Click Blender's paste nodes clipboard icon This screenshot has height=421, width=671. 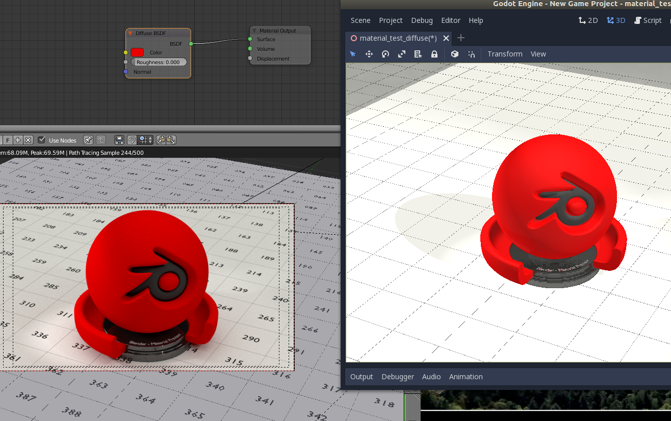point(171,140)
